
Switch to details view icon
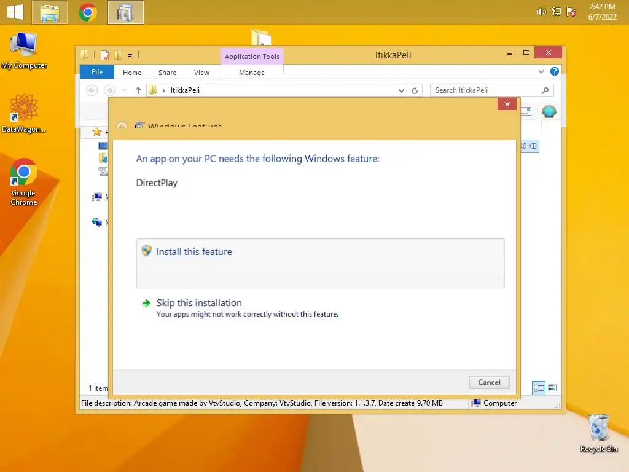coord(539,388)
